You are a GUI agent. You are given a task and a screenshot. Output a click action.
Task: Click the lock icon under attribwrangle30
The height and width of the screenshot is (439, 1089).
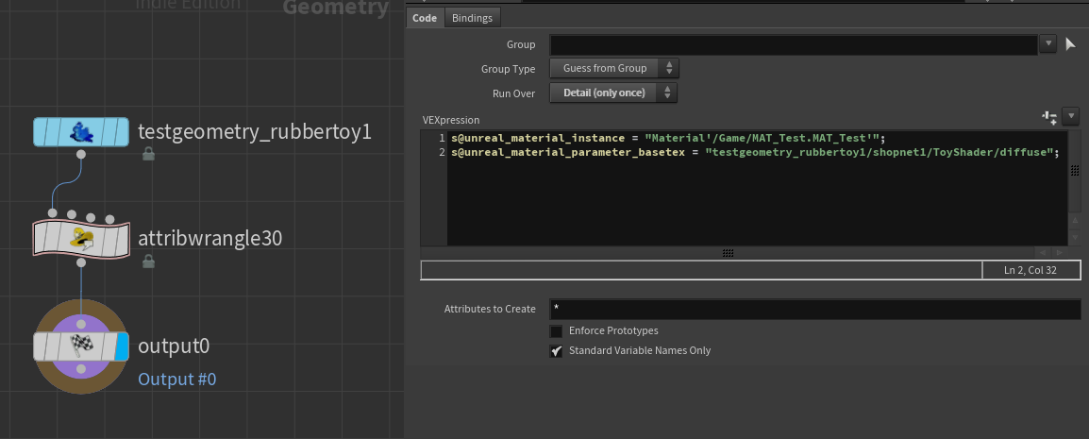[148, 261]
